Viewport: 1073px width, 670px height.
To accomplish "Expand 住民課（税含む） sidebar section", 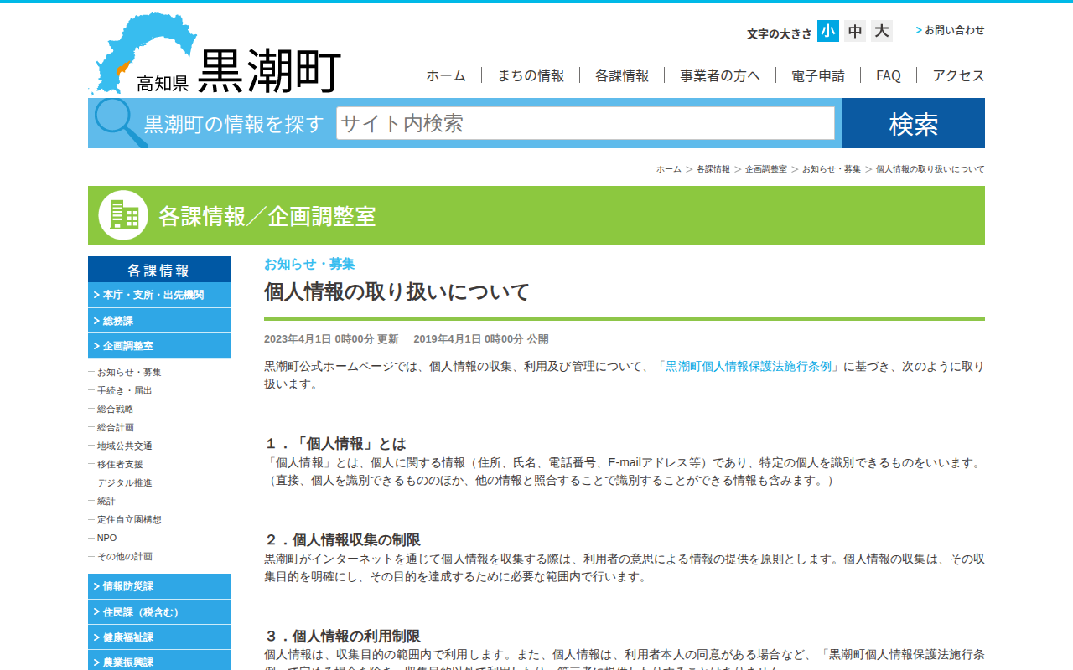I will pyautogui.click(x=159, y=612).
